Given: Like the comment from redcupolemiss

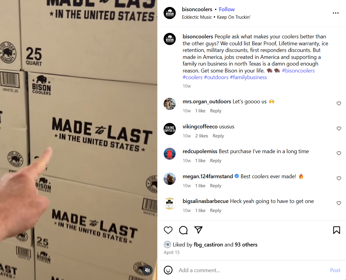Looking at the screenshot, I should click(339, 153).
